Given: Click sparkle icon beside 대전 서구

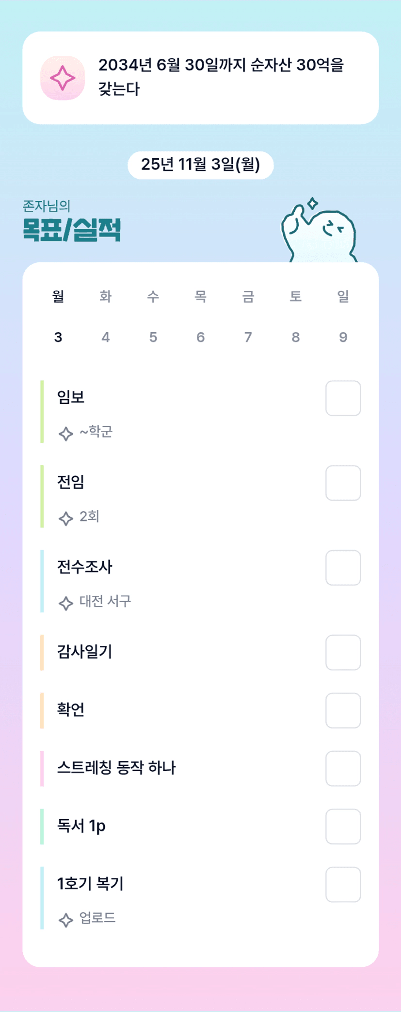Looking at the screenshot, I should pos(66,603).
